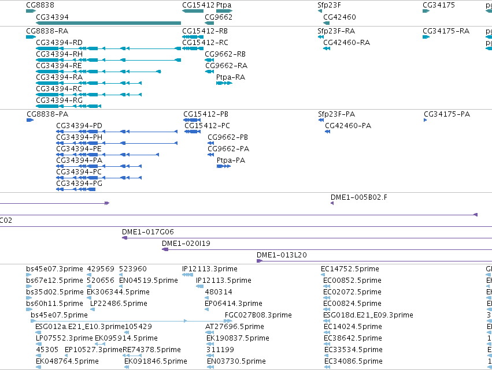Click the ESG018d.E21_E09.3prime EST label
Image resolution: width=492 pixels, height=370 pixels.
tap(368, 315)
